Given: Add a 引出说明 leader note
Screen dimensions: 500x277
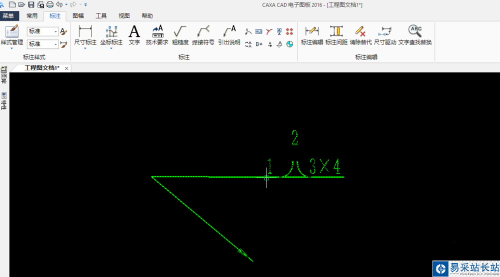Looking at the screenshot, I should (229, 35).
